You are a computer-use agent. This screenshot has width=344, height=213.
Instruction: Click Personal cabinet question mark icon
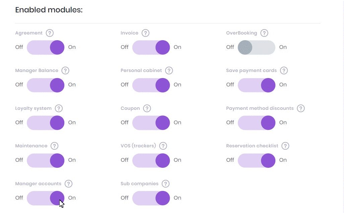pos(169,71)
